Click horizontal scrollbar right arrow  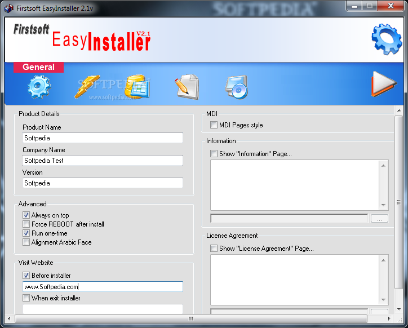pyautogui.click(x=389, y=318)
